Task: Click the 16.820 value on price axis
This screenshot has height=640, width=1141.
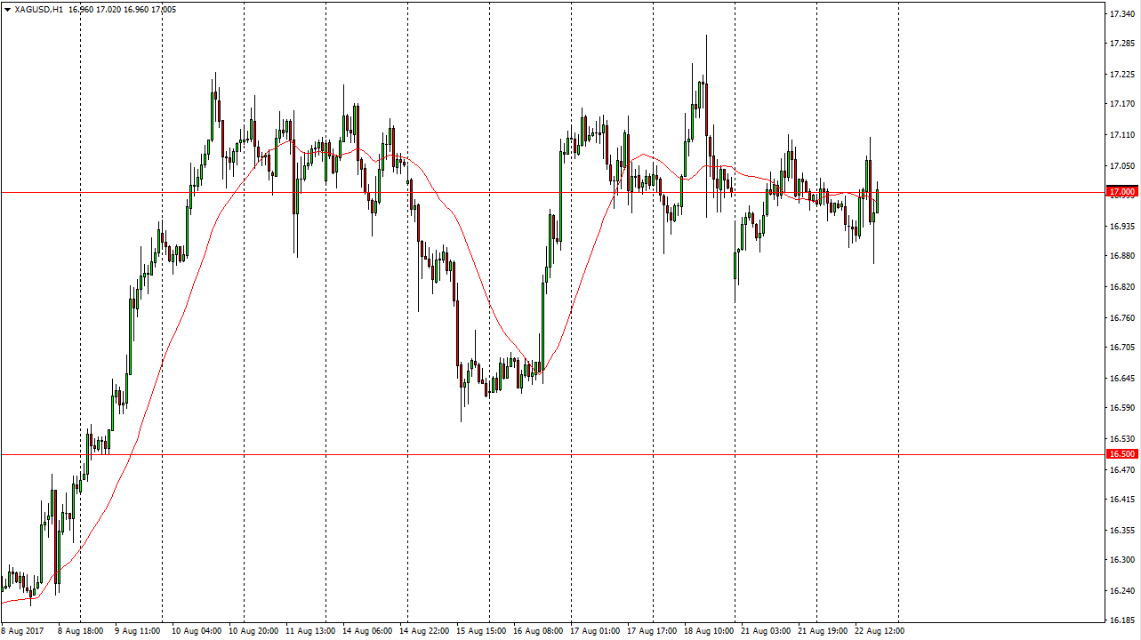Action: [x=1121, y=287]
